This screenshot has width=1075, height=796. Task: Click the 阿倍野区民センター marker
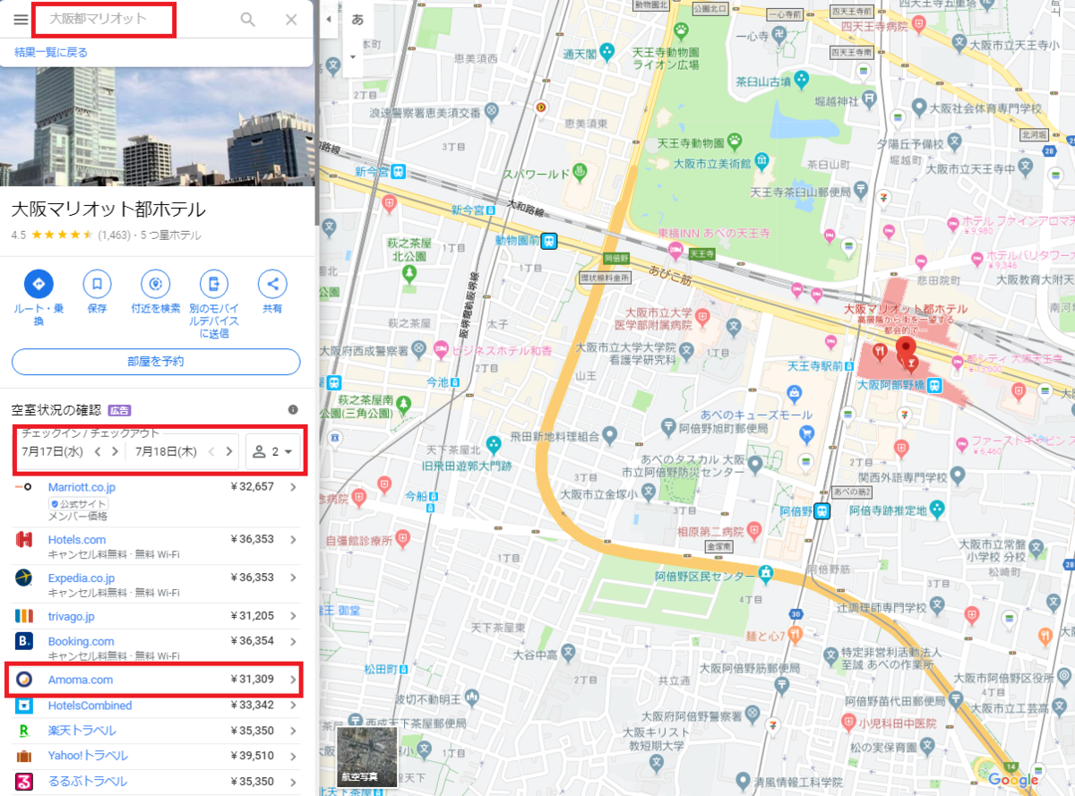(x=766, y=574)
